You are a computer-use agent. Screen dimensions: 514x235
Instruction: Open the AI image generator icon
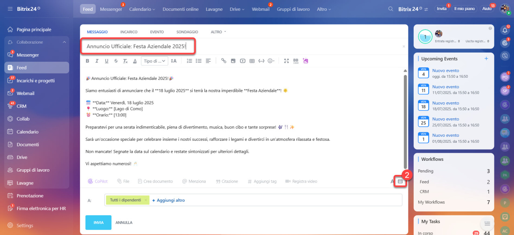306,61
